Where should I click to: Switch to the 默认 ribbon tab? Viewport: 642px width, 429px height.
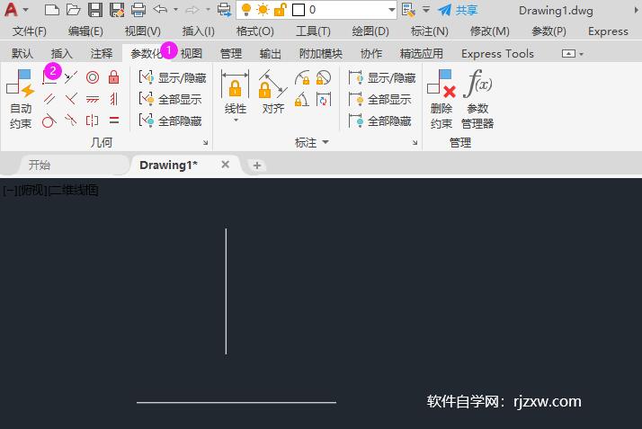coord(22,54)
